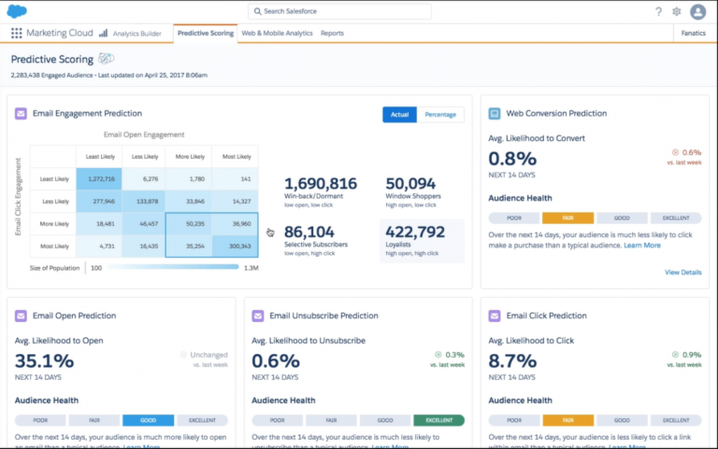Open the Reports tab
This screenshot has height=449, width=718.
click(x=332, y=34)
